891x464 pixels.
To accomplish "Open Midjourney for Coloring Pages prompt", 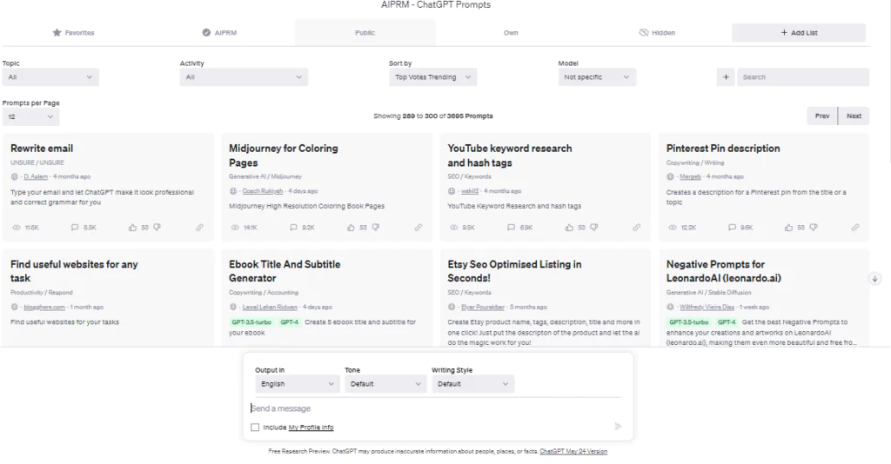I will [283, 156].
